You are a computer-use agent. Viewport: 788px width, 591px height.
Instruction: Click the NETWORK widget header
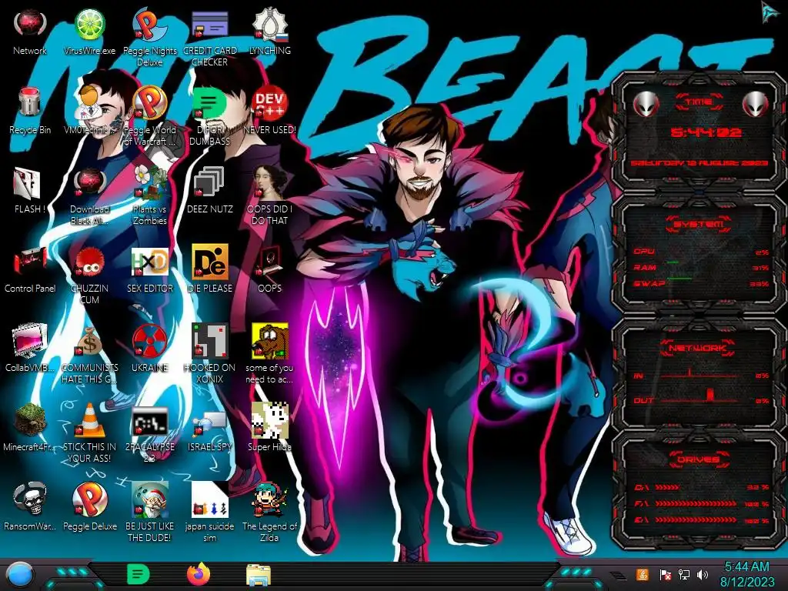pyautogui.click(x=699, y=348)
